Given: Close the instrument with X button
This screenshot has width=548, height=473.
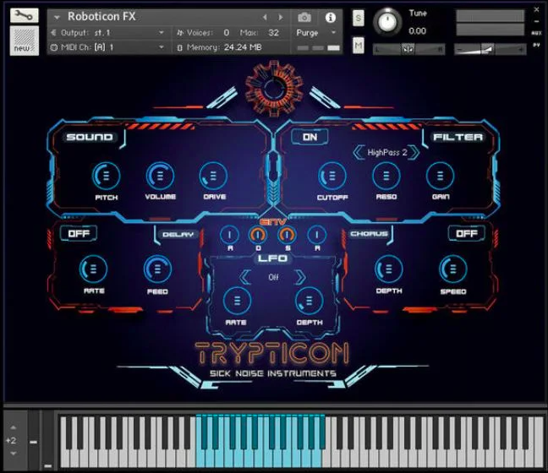Looking at the screenshot, I should (536, 10).
